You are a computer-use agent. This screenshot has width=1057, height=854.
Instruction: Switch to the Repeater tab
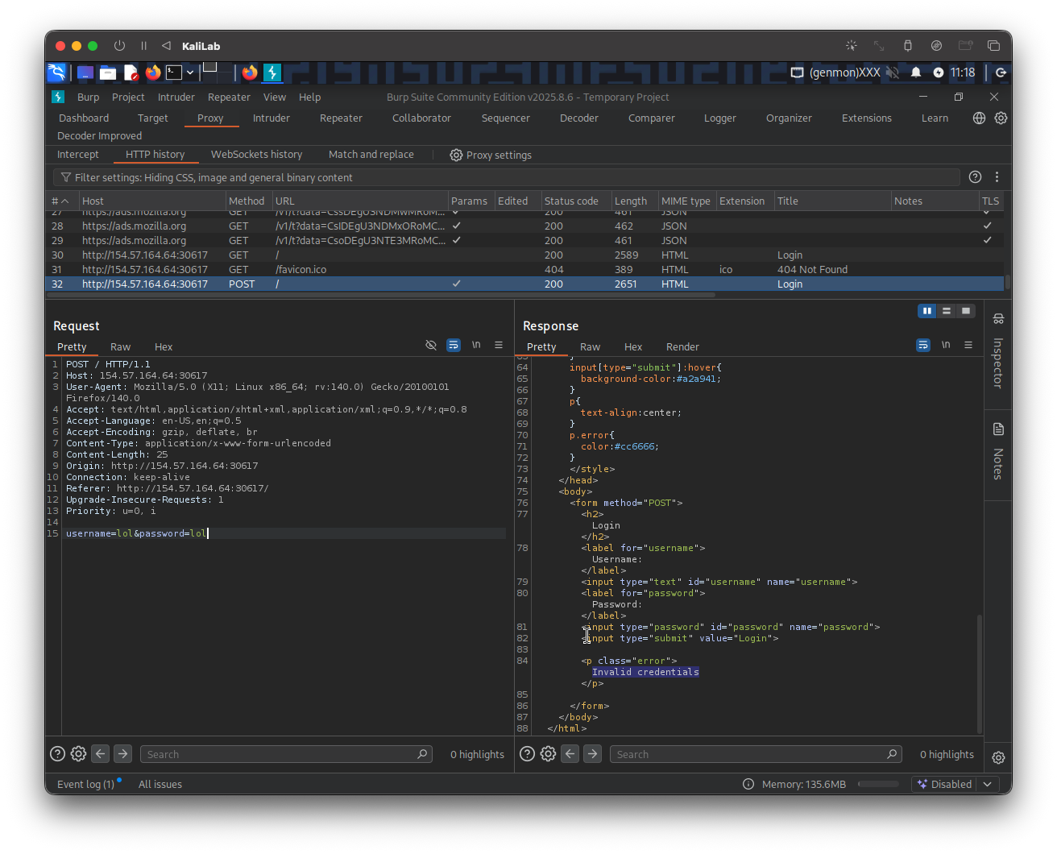pos(341,118)
